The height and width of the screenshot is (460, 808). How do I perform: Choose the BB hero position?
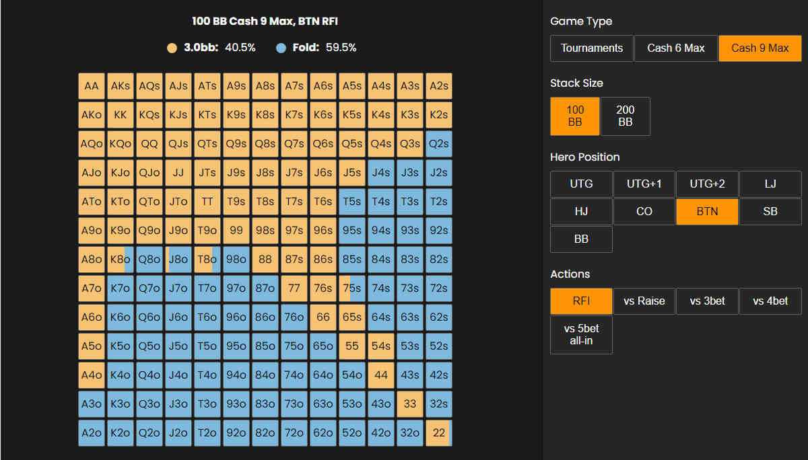581,239
